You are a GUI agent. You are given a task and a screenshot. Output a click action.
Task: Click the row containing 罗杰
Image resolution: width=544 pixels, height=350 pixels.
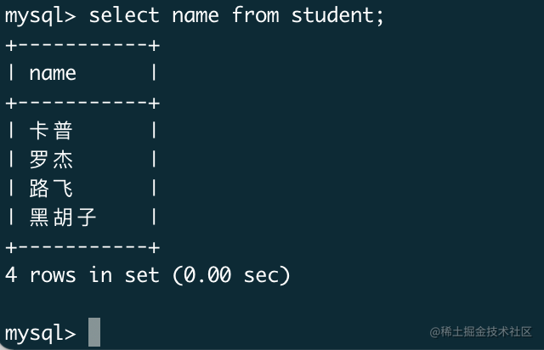(x=82, y=160)
